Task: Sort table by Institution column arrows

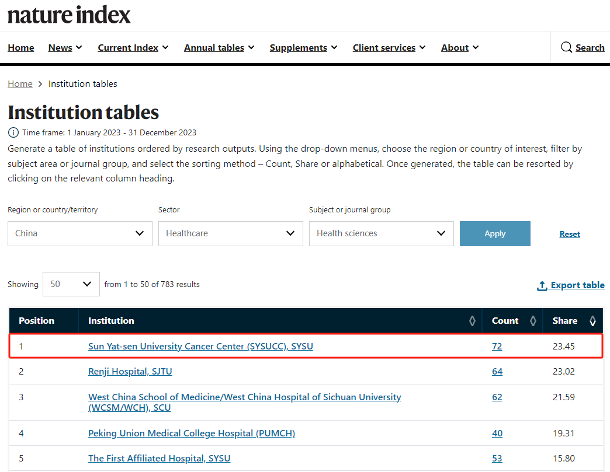Action: (x=472, y=321)
